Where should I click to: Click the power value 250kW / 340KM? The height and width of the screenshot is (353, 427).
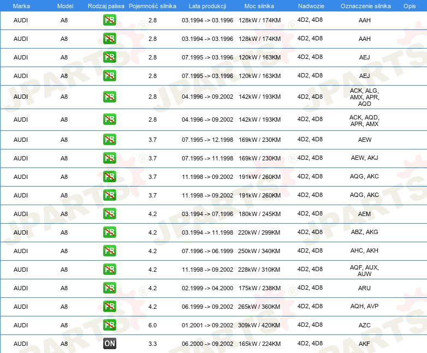coord(259,251)
